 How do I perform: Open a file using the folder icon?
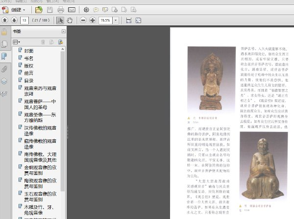click(39, 10)
